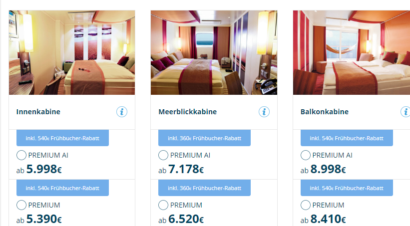Select PREMIUM radio for Innenkabine
This screenshot has width=410, height=226.
tap(21, 205)
